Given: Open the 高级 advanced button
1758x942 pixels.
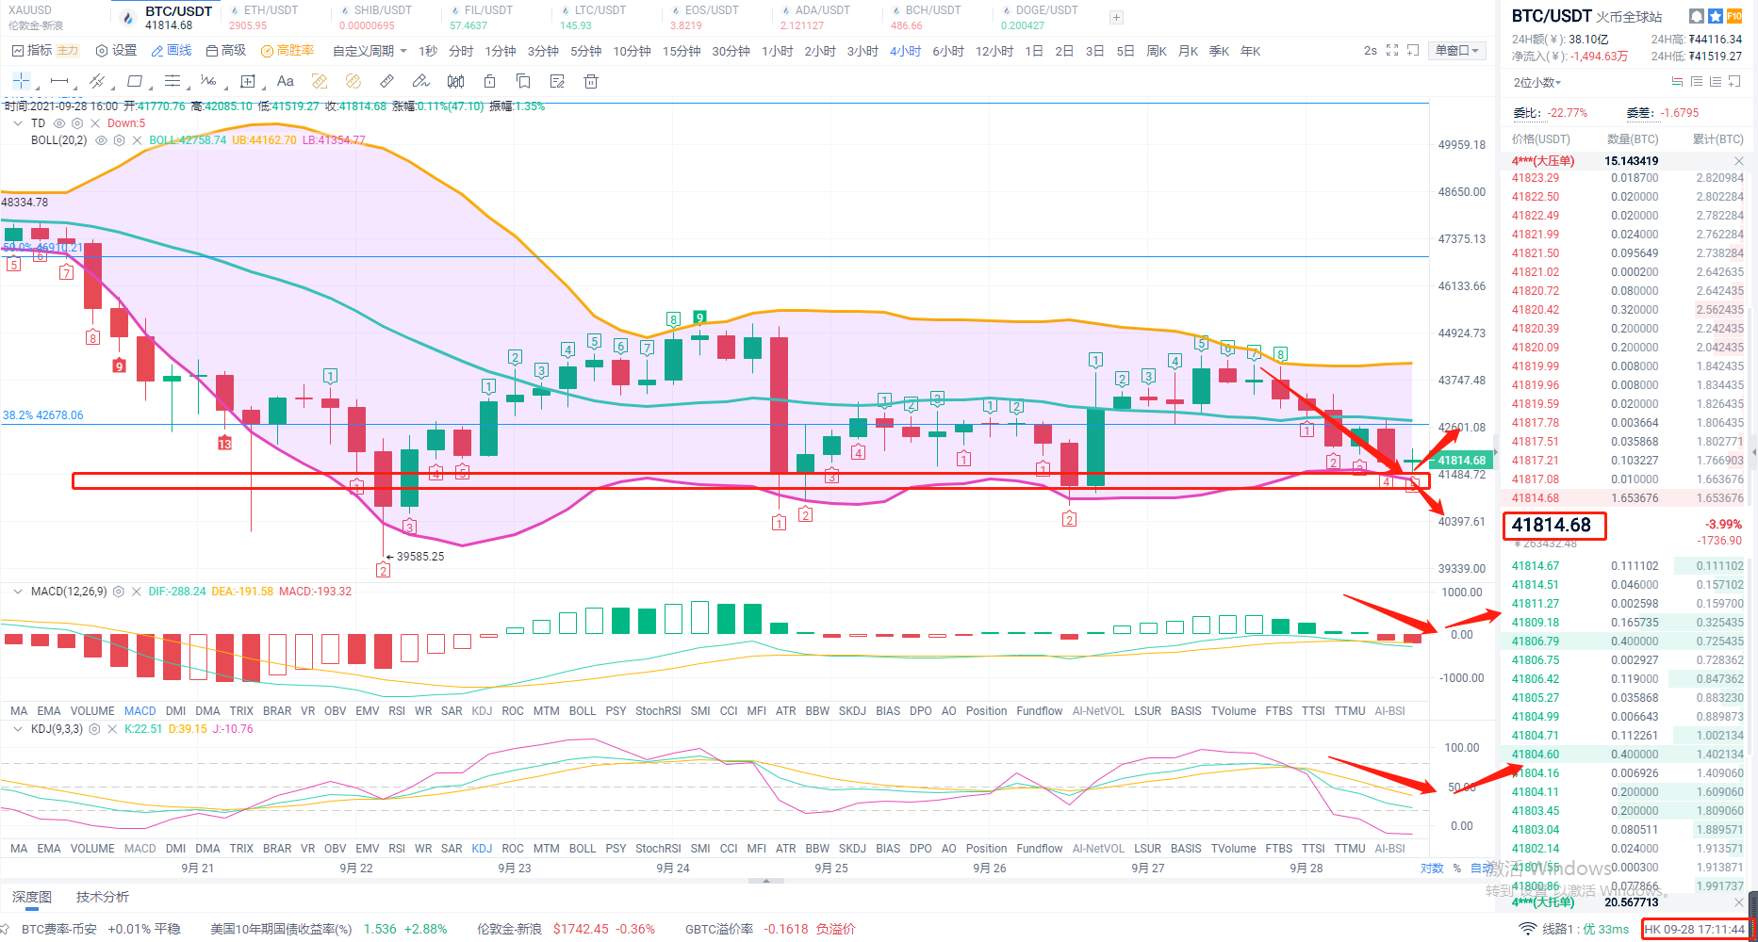Looking at the screenshot, I should pyautogui.click(x=225, y=50).
